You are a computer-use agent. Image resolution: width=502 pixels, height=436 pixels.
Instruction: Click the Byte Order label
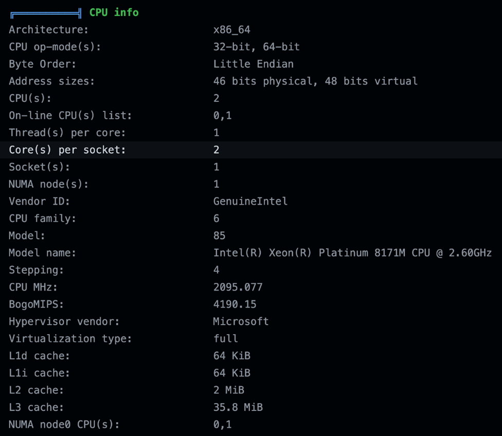[x=42, y=64]
